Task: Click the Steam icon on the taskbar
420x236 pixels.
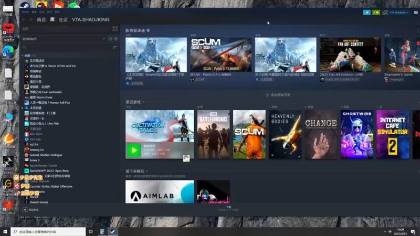Action: point(113,231)
